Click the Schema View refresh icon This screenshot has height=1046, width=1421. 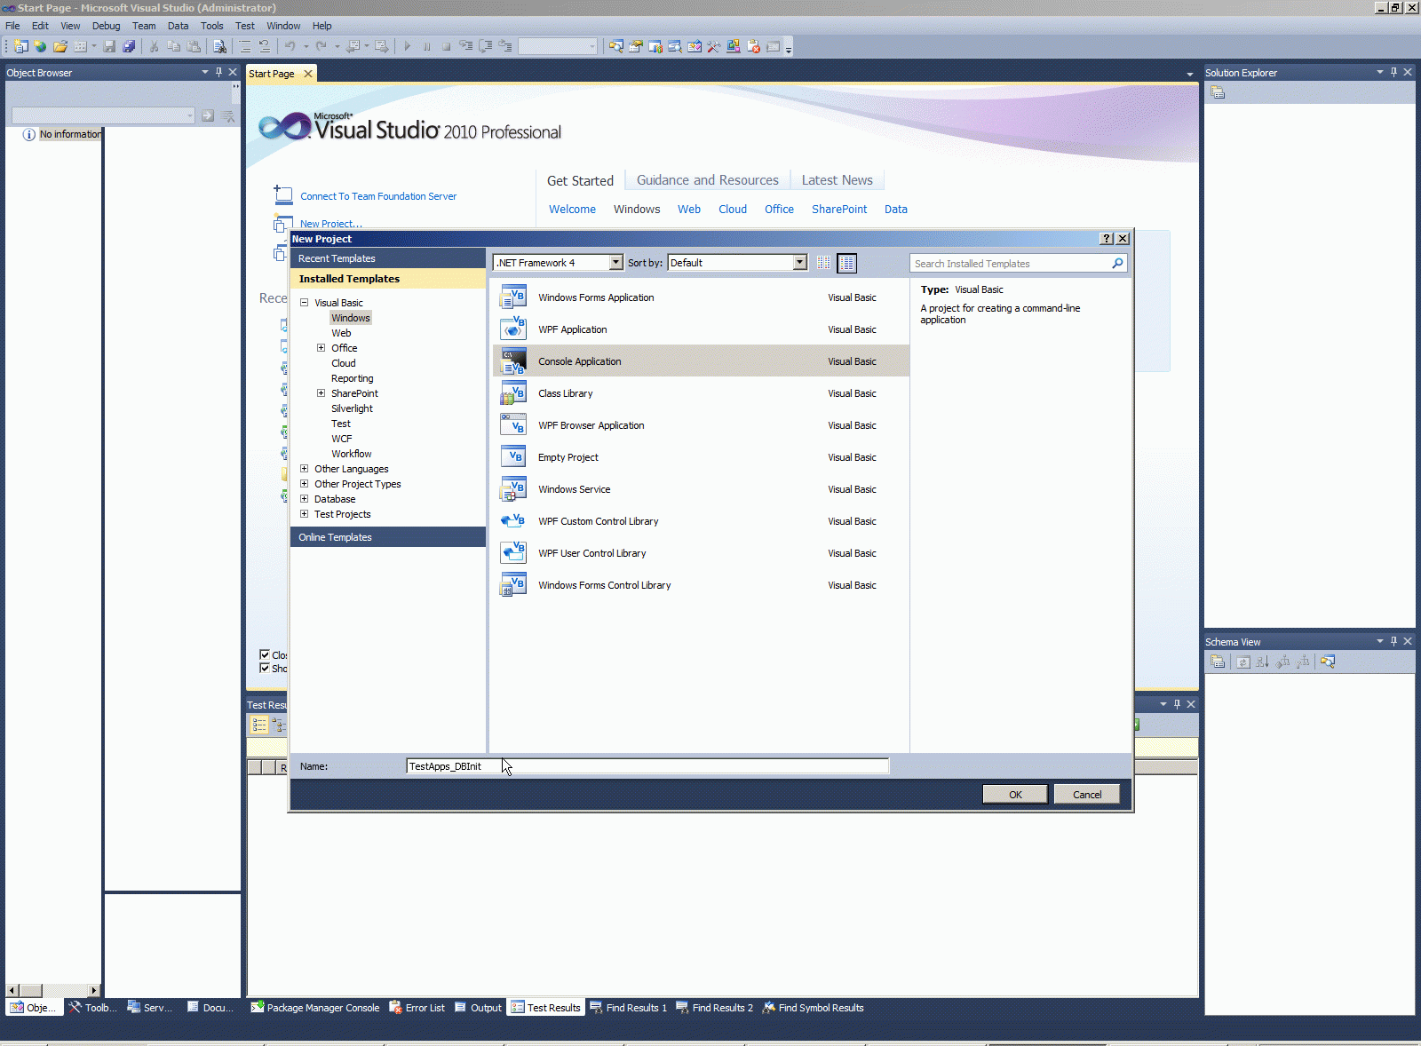1242,662
